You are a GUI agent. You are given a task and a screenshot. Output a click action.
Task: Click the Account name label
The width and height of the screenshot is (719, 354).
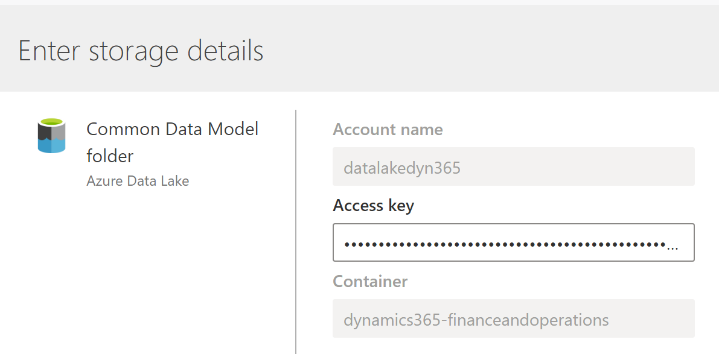coord(388,130)
